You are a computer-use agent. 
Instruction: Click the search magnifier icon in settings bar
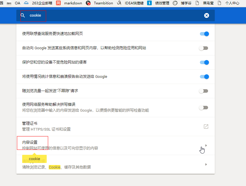(23, 15)
